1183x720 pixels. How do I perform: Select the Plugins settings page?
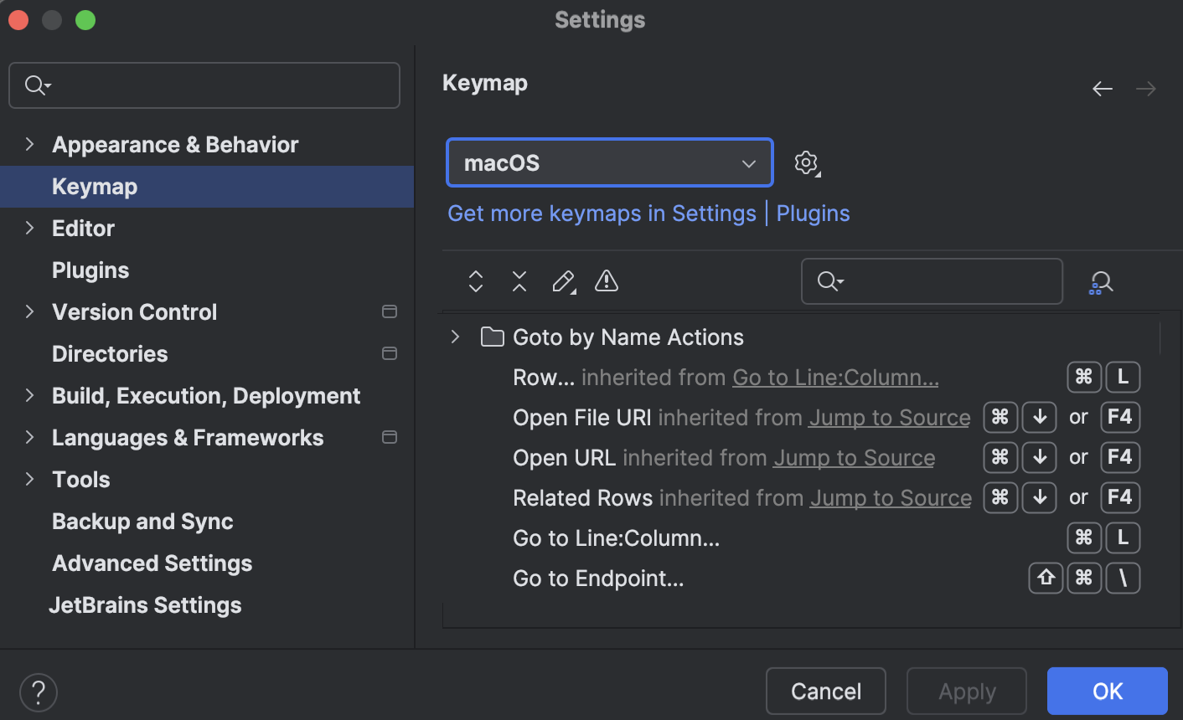click(x=90, y=270)
